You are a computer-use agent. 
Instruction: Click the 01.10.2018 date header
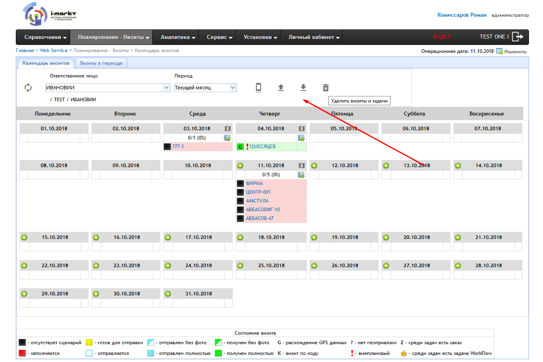point(54,129)
